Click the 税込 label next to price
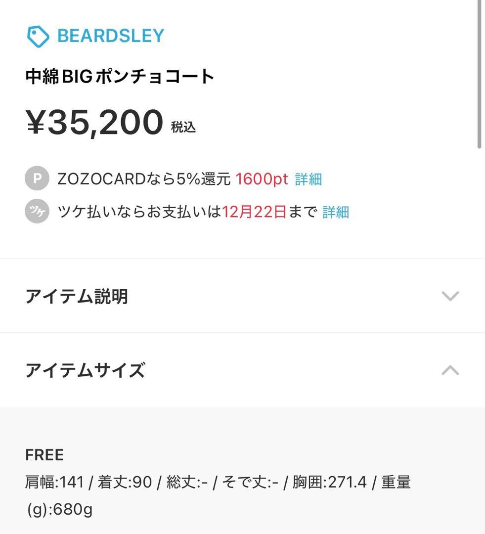 pos(183,127)
